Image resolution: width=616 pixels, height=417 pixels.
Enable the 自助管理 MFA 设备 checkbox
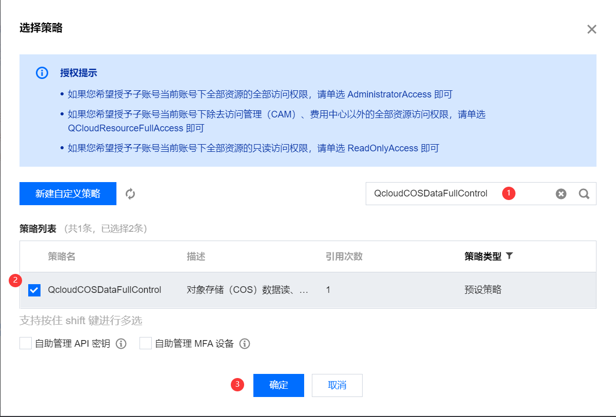[146, 344]
